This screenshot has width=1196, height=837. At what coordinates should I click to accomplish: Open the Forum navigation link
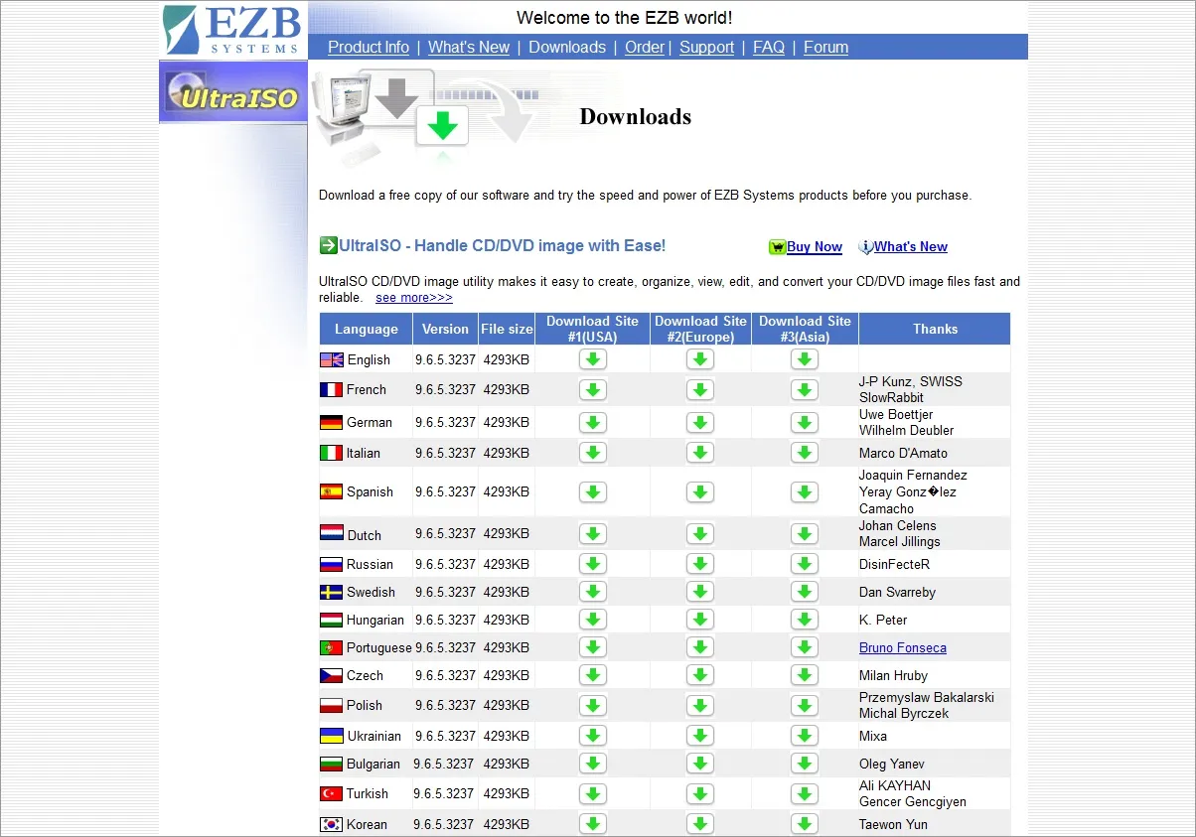pos(825,47)
